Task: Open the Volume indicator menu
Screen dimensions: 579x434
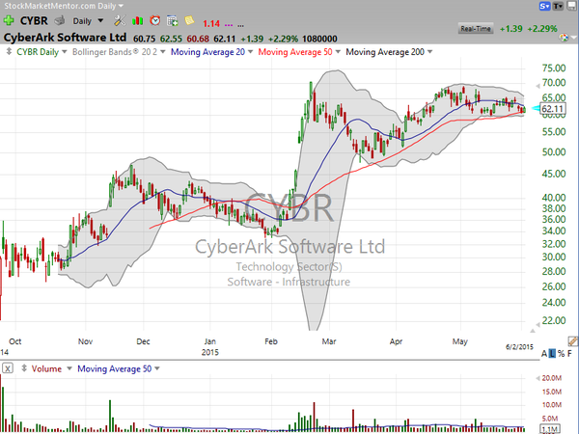Action: [x=51, y=368]
